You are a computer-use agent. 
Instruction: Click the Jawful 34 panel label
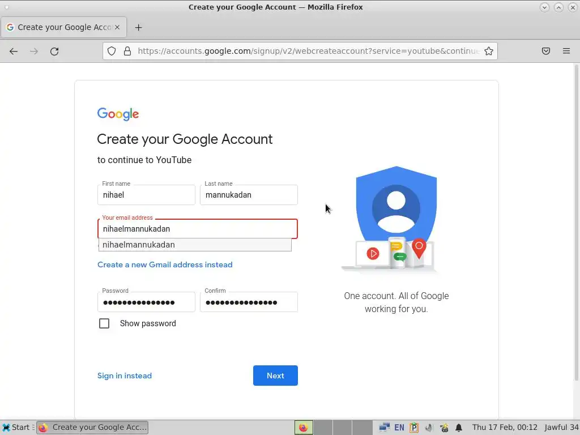561,428
